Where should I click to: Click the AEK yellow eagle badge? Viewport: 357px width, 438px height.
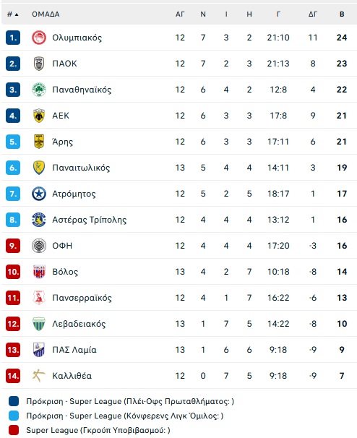[39, 116]
